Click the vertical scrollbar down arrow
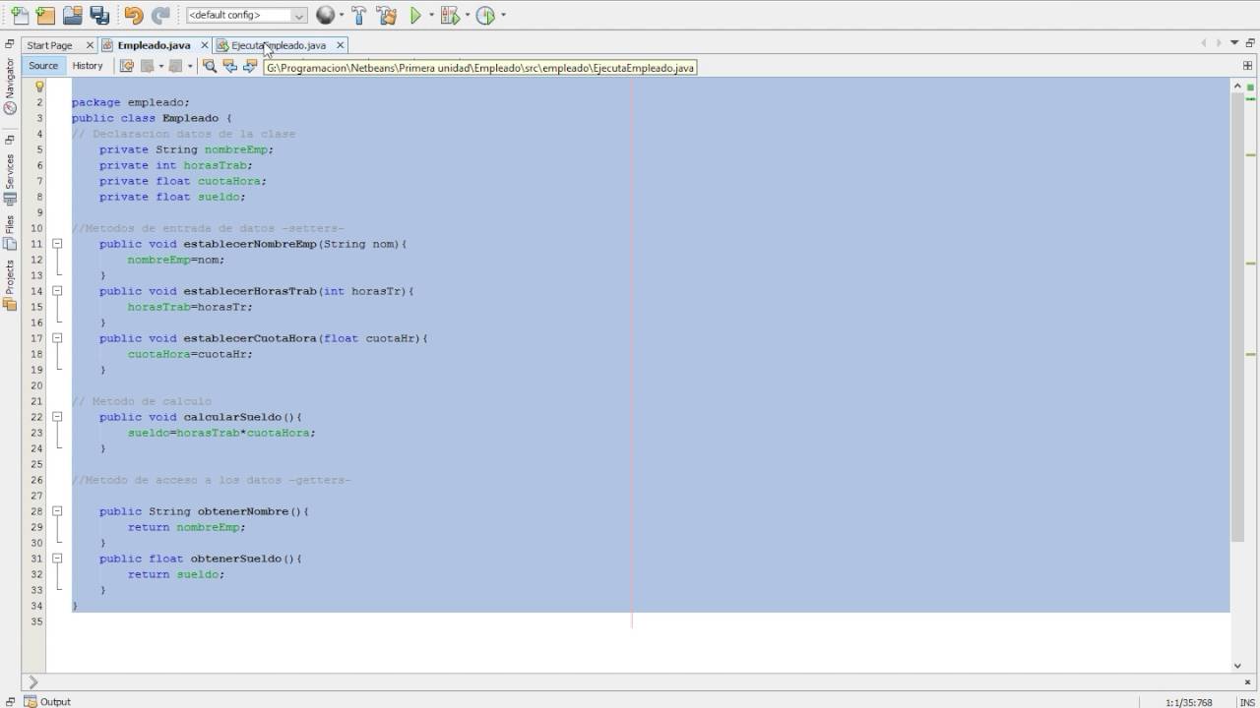1260x708 pixels. point(1238,666)
